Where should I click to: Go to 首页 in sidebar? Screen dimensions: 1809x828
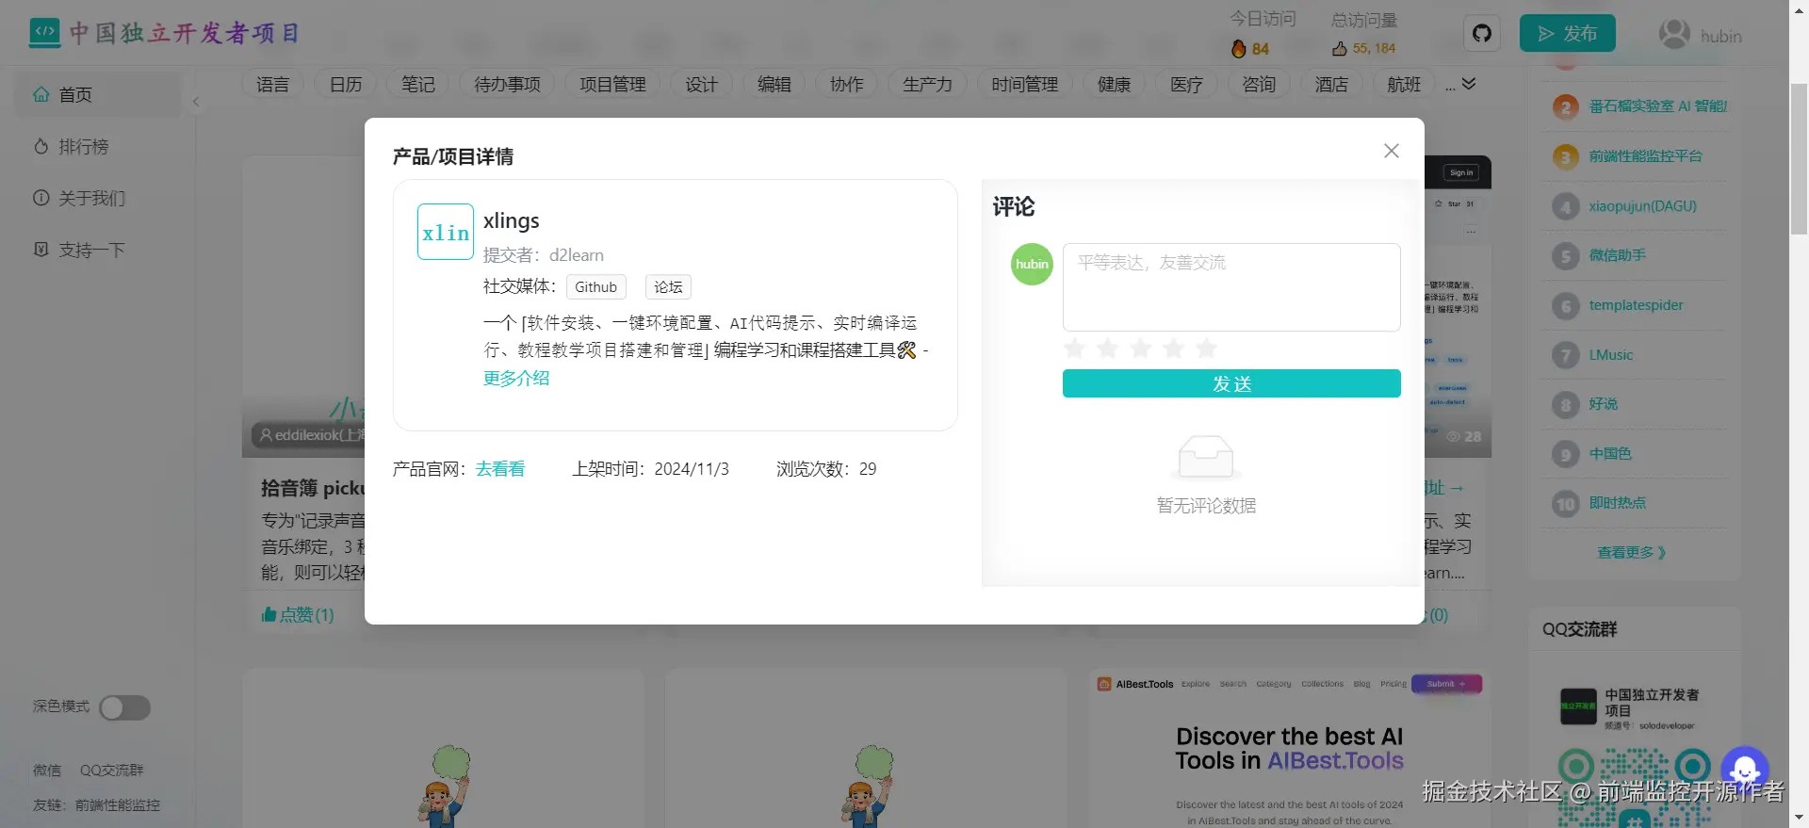(x=98, y=95)
